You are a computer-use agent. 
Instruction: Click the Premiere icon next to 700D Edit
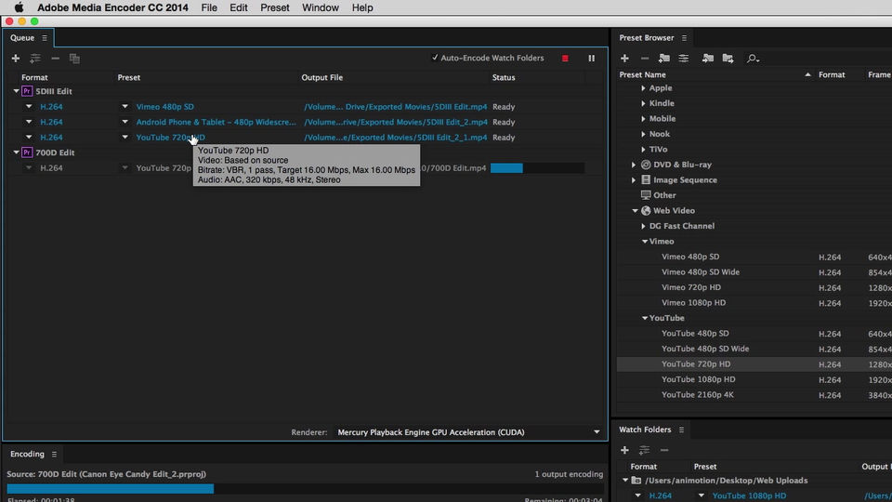27,152
